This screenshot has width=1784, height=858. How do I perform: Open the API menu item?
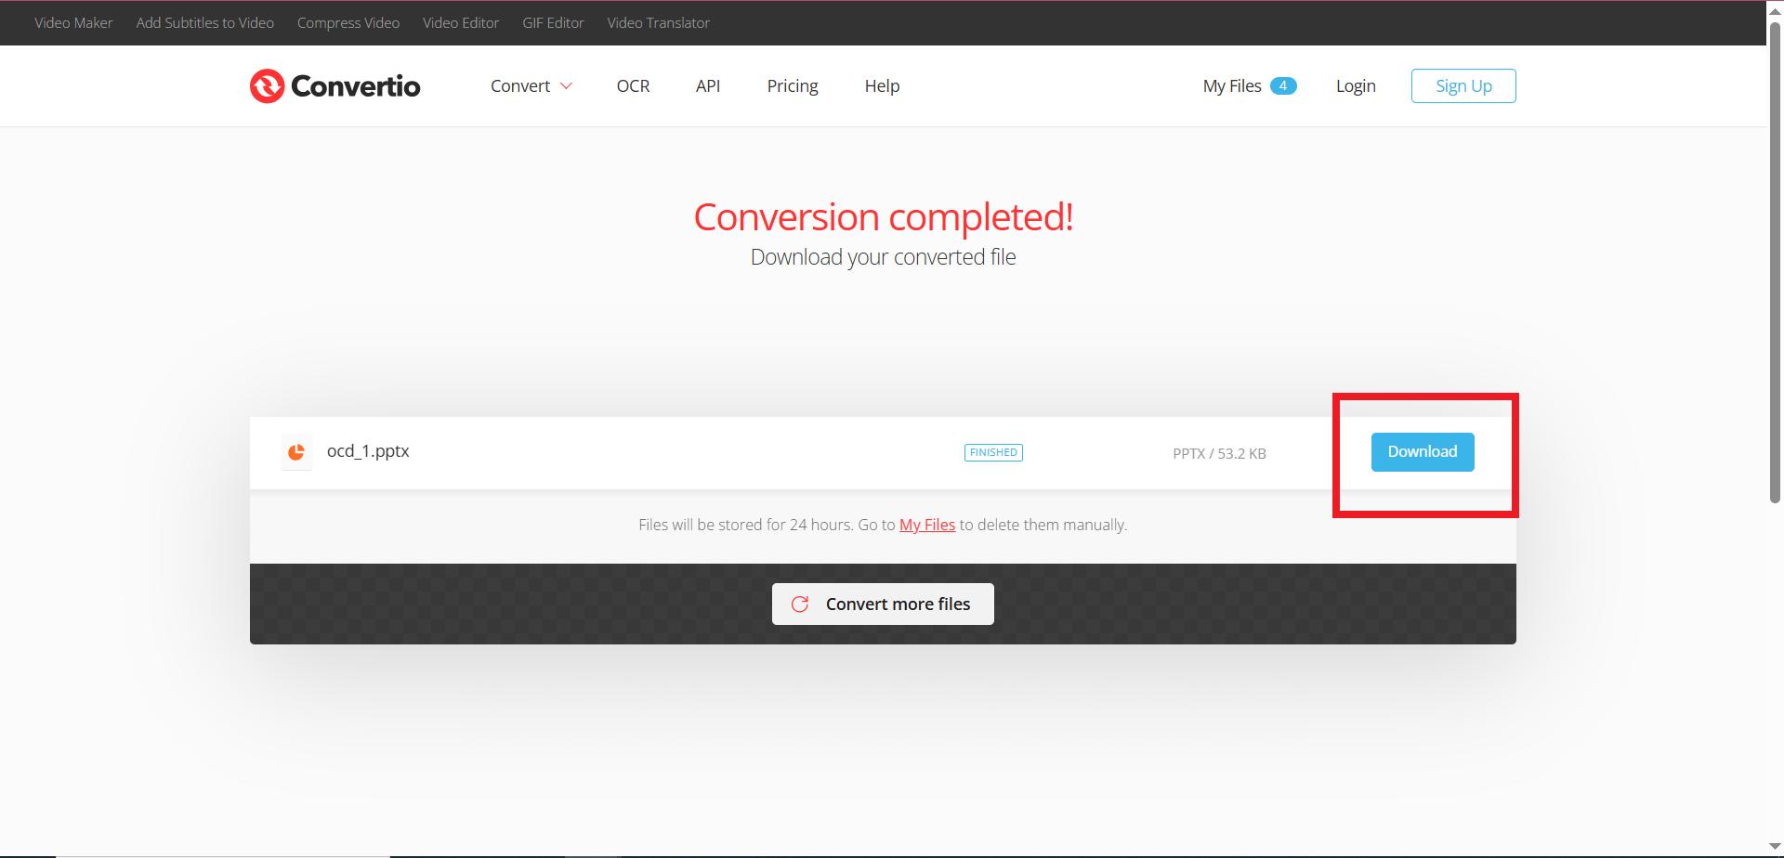708,86
